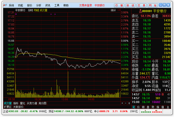
Task: Click the minus zoom button below chart
Action: click(126, 103)
